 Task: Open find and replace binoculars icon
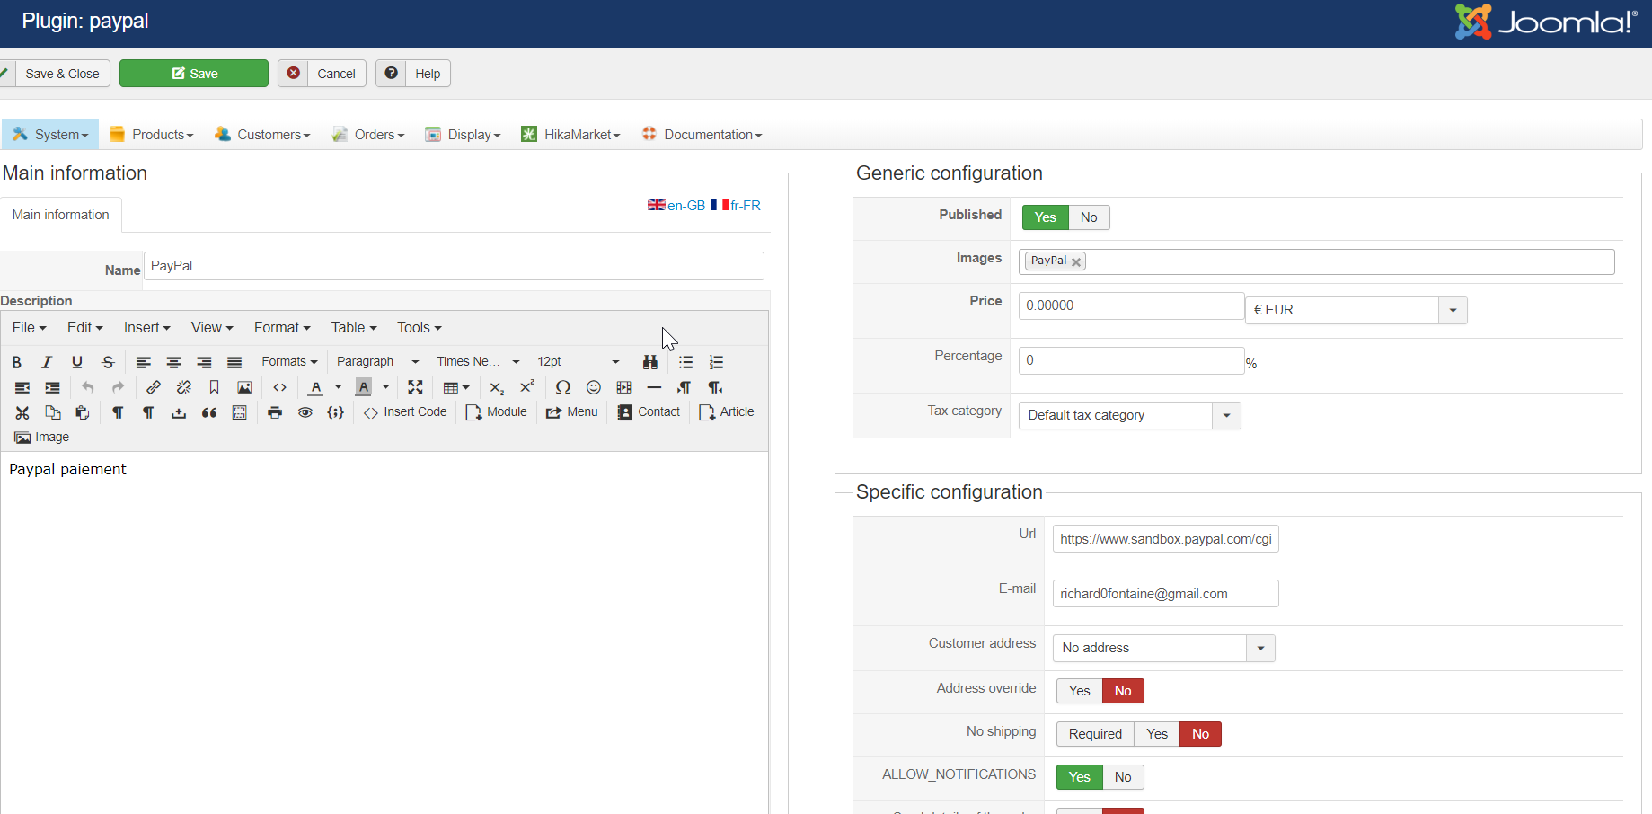pyautogui.click(x=650, y=362)
